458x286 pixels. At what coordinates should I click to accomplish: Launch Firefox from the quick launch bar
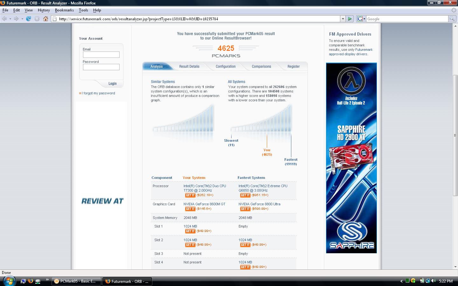click(31, 281)
